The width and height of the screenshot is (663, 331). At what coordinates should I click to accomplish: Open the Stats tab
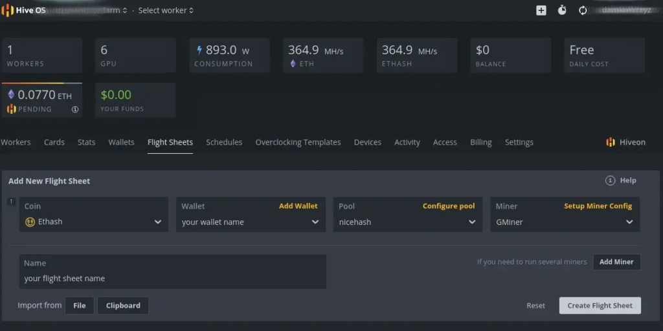point(86,142)
